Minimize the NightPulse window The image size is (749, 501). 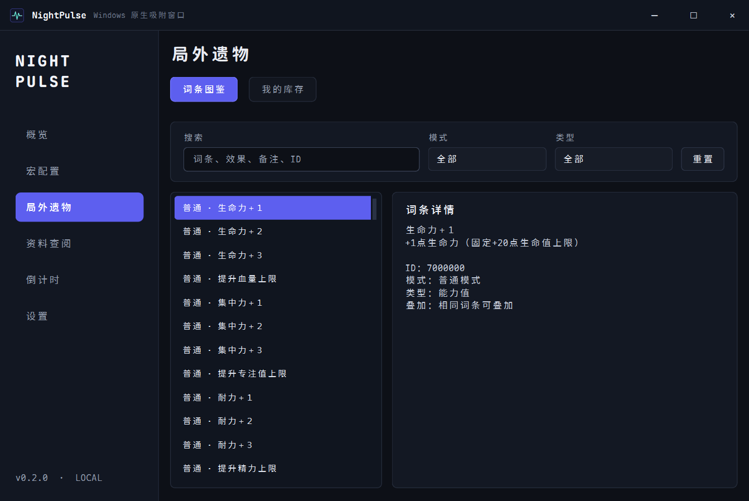[655, 16]
